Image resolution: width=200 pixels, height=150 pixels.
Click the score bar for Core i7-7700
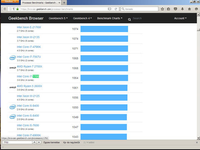click(x=104, y=78)
